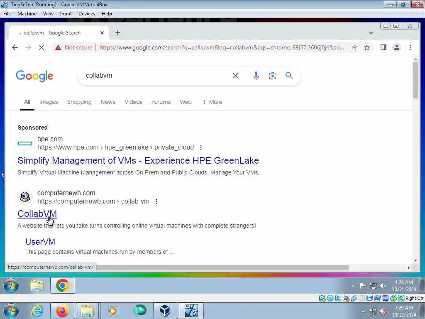
Task: Open options for the hpe.com ad
Action: [200, 147]
